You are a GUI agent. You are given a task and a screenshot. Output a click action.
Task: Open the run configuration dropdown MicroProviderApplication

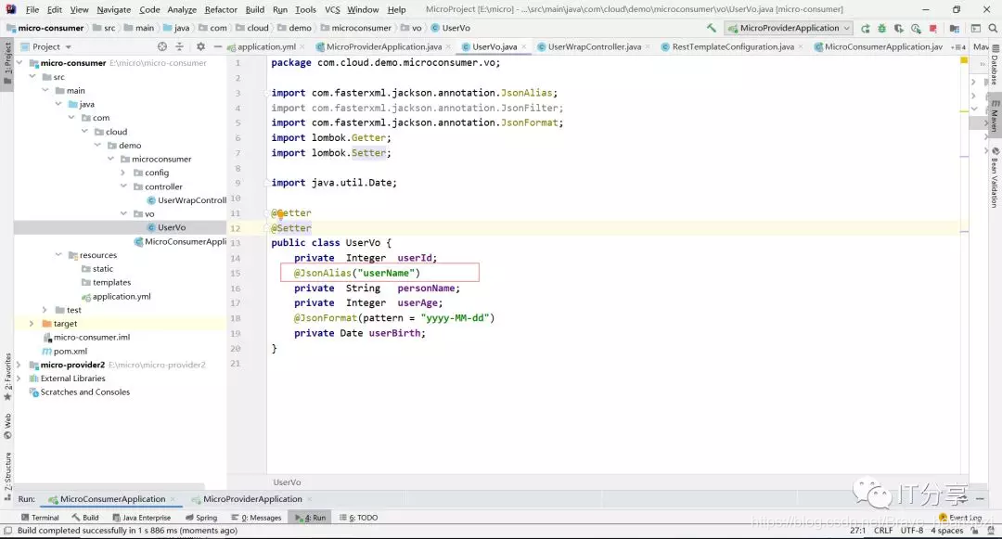[x=789, y=28]
